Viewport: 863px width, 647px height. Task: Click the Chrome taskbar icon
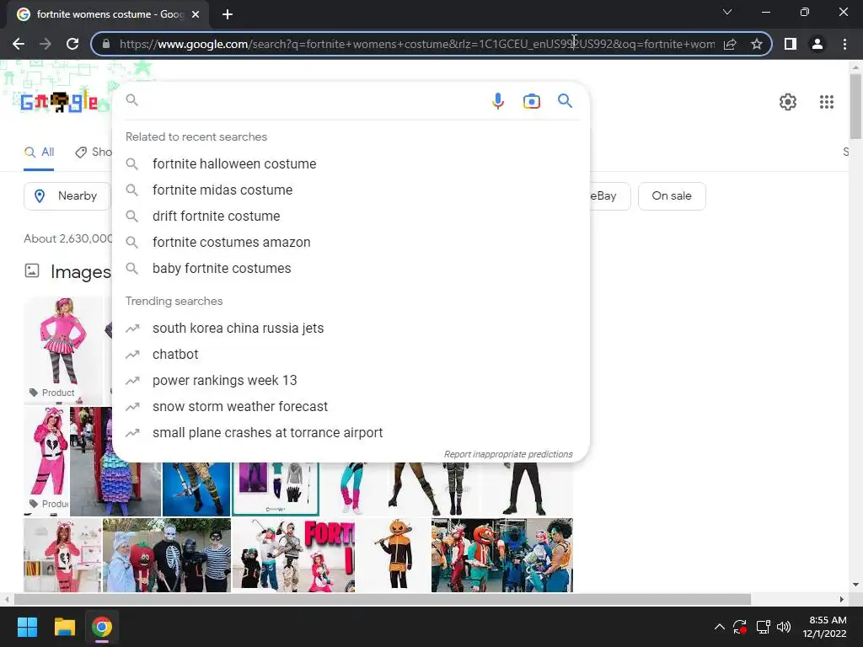tap(102, 627)
